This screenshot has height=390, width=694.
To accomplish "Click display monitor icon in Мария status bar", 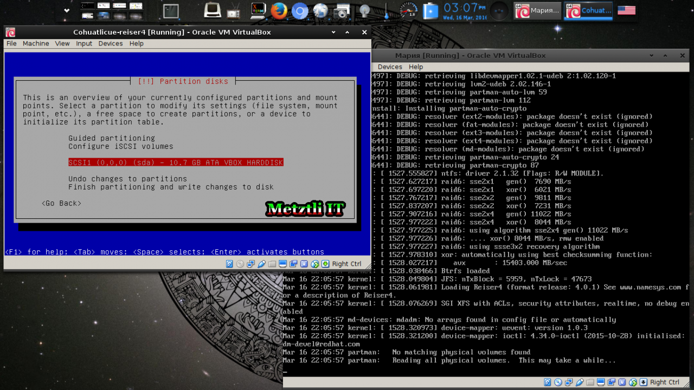I will click(x=601, y=382).
